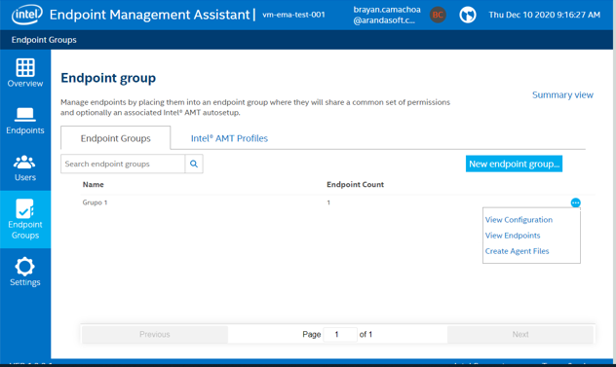Focus the Search endpoint groups field
The height and width of the screenshot is (367, 616).
[123, 164]
